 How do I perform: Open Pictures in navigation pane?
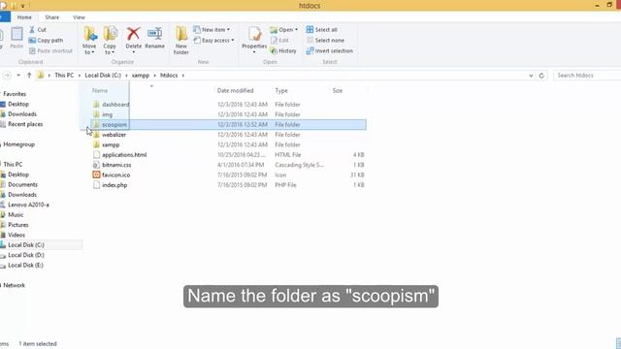18,225
